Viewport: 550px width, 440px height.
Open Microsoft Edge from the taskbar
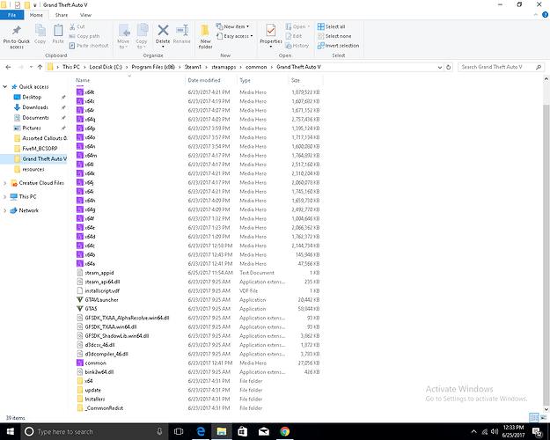coord(201,431)
